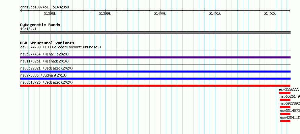This screenshot has height=134, width=300.
Task: Select the nsv6526149 short red bar
Action: pos(285,100)
